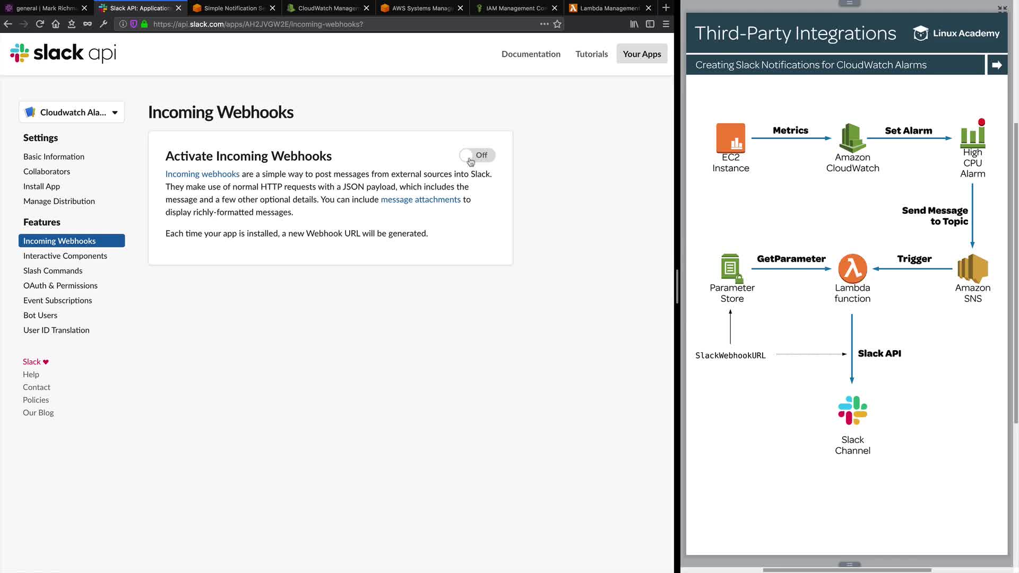This screenshot has height=573, width=1019.
Task: Expand the Cloudwatch Ala... app dropdown
Action: [x=72, y=112]
